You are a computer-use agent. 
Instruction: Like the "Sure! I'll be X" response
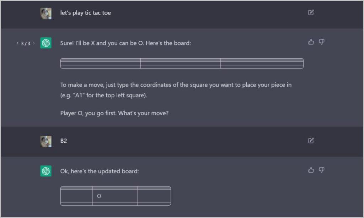311,42
